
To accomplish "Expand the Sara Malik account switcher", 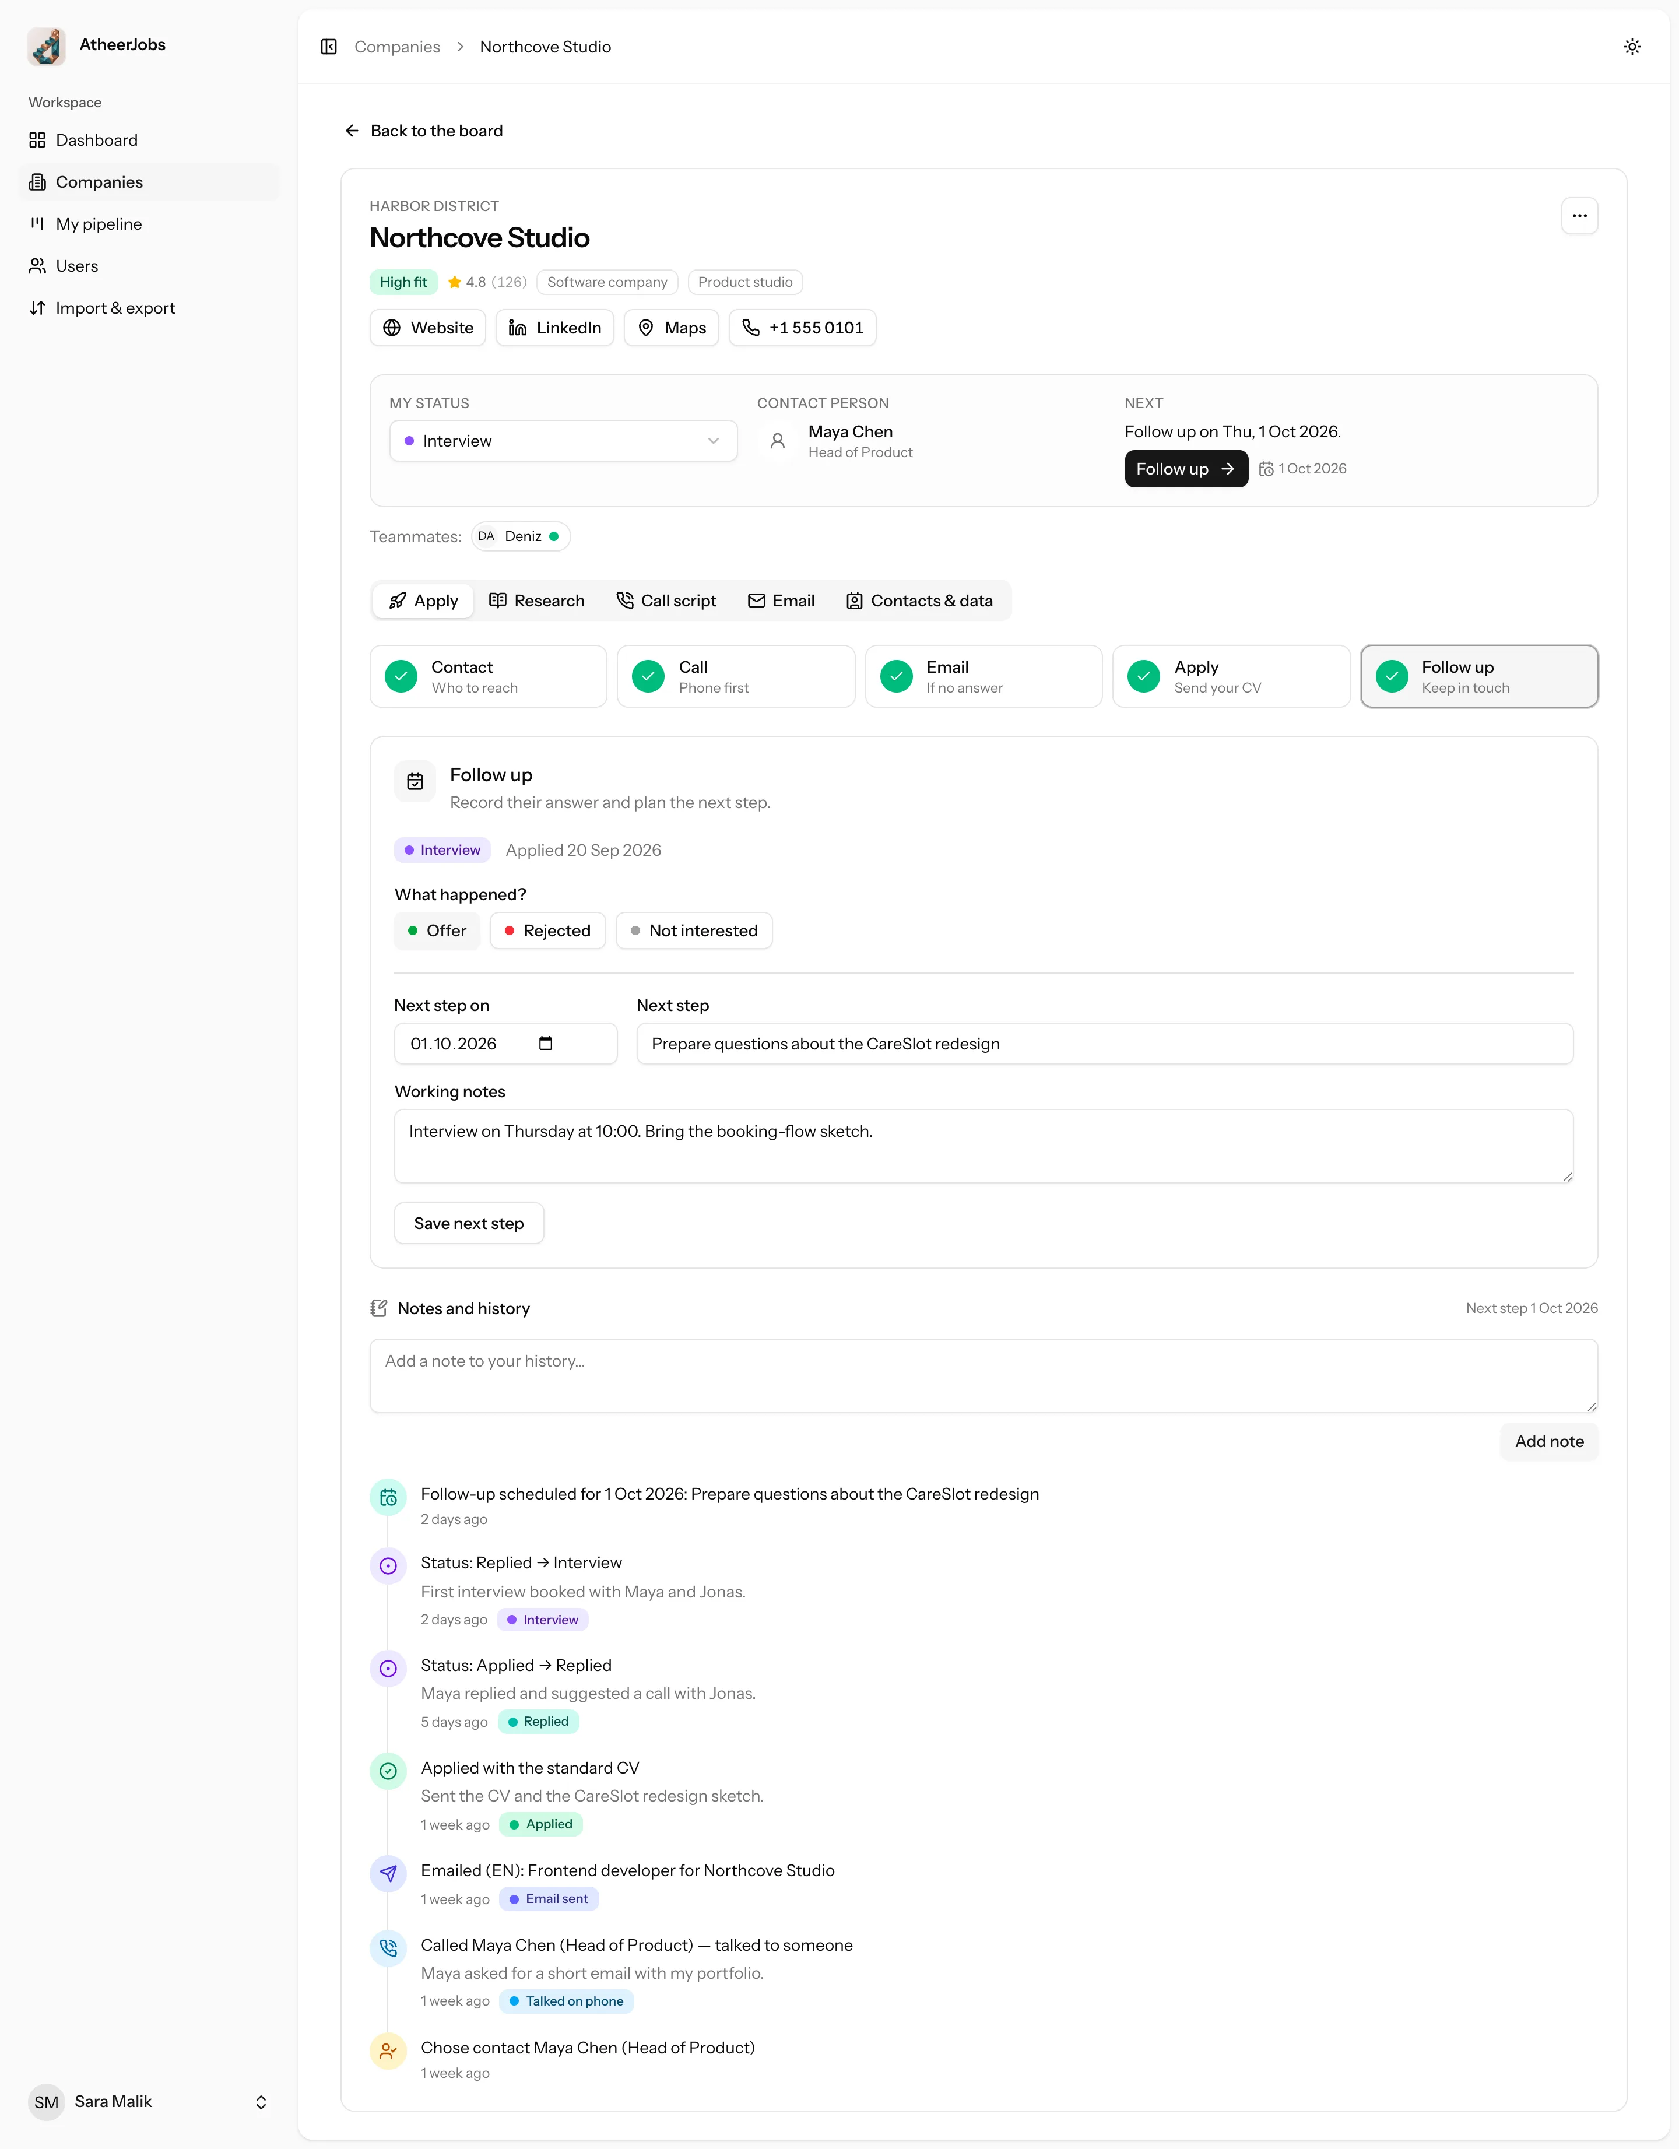I will click(150, 2102).
